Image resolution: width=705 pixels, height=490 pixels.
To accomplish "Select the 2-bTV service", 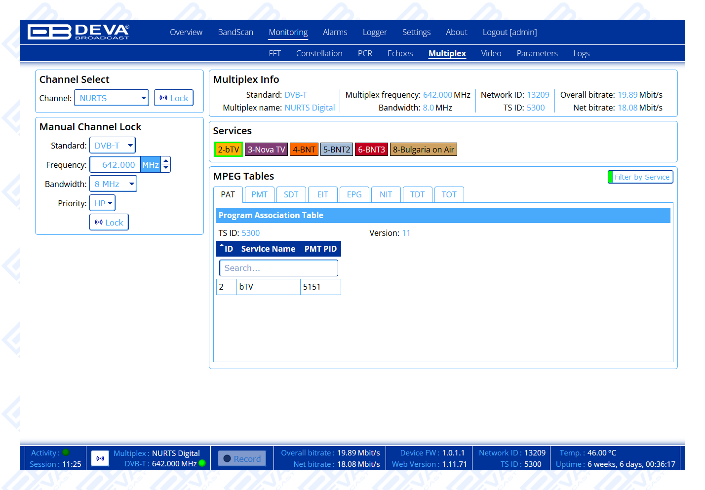I will click(x=228, y=150).
